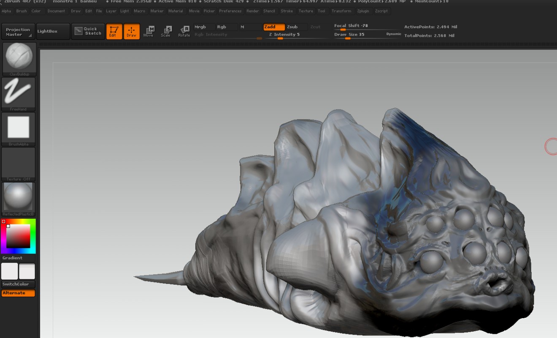Toggle Alternate color button
The image size is (557, 338).
coord(18,293)
